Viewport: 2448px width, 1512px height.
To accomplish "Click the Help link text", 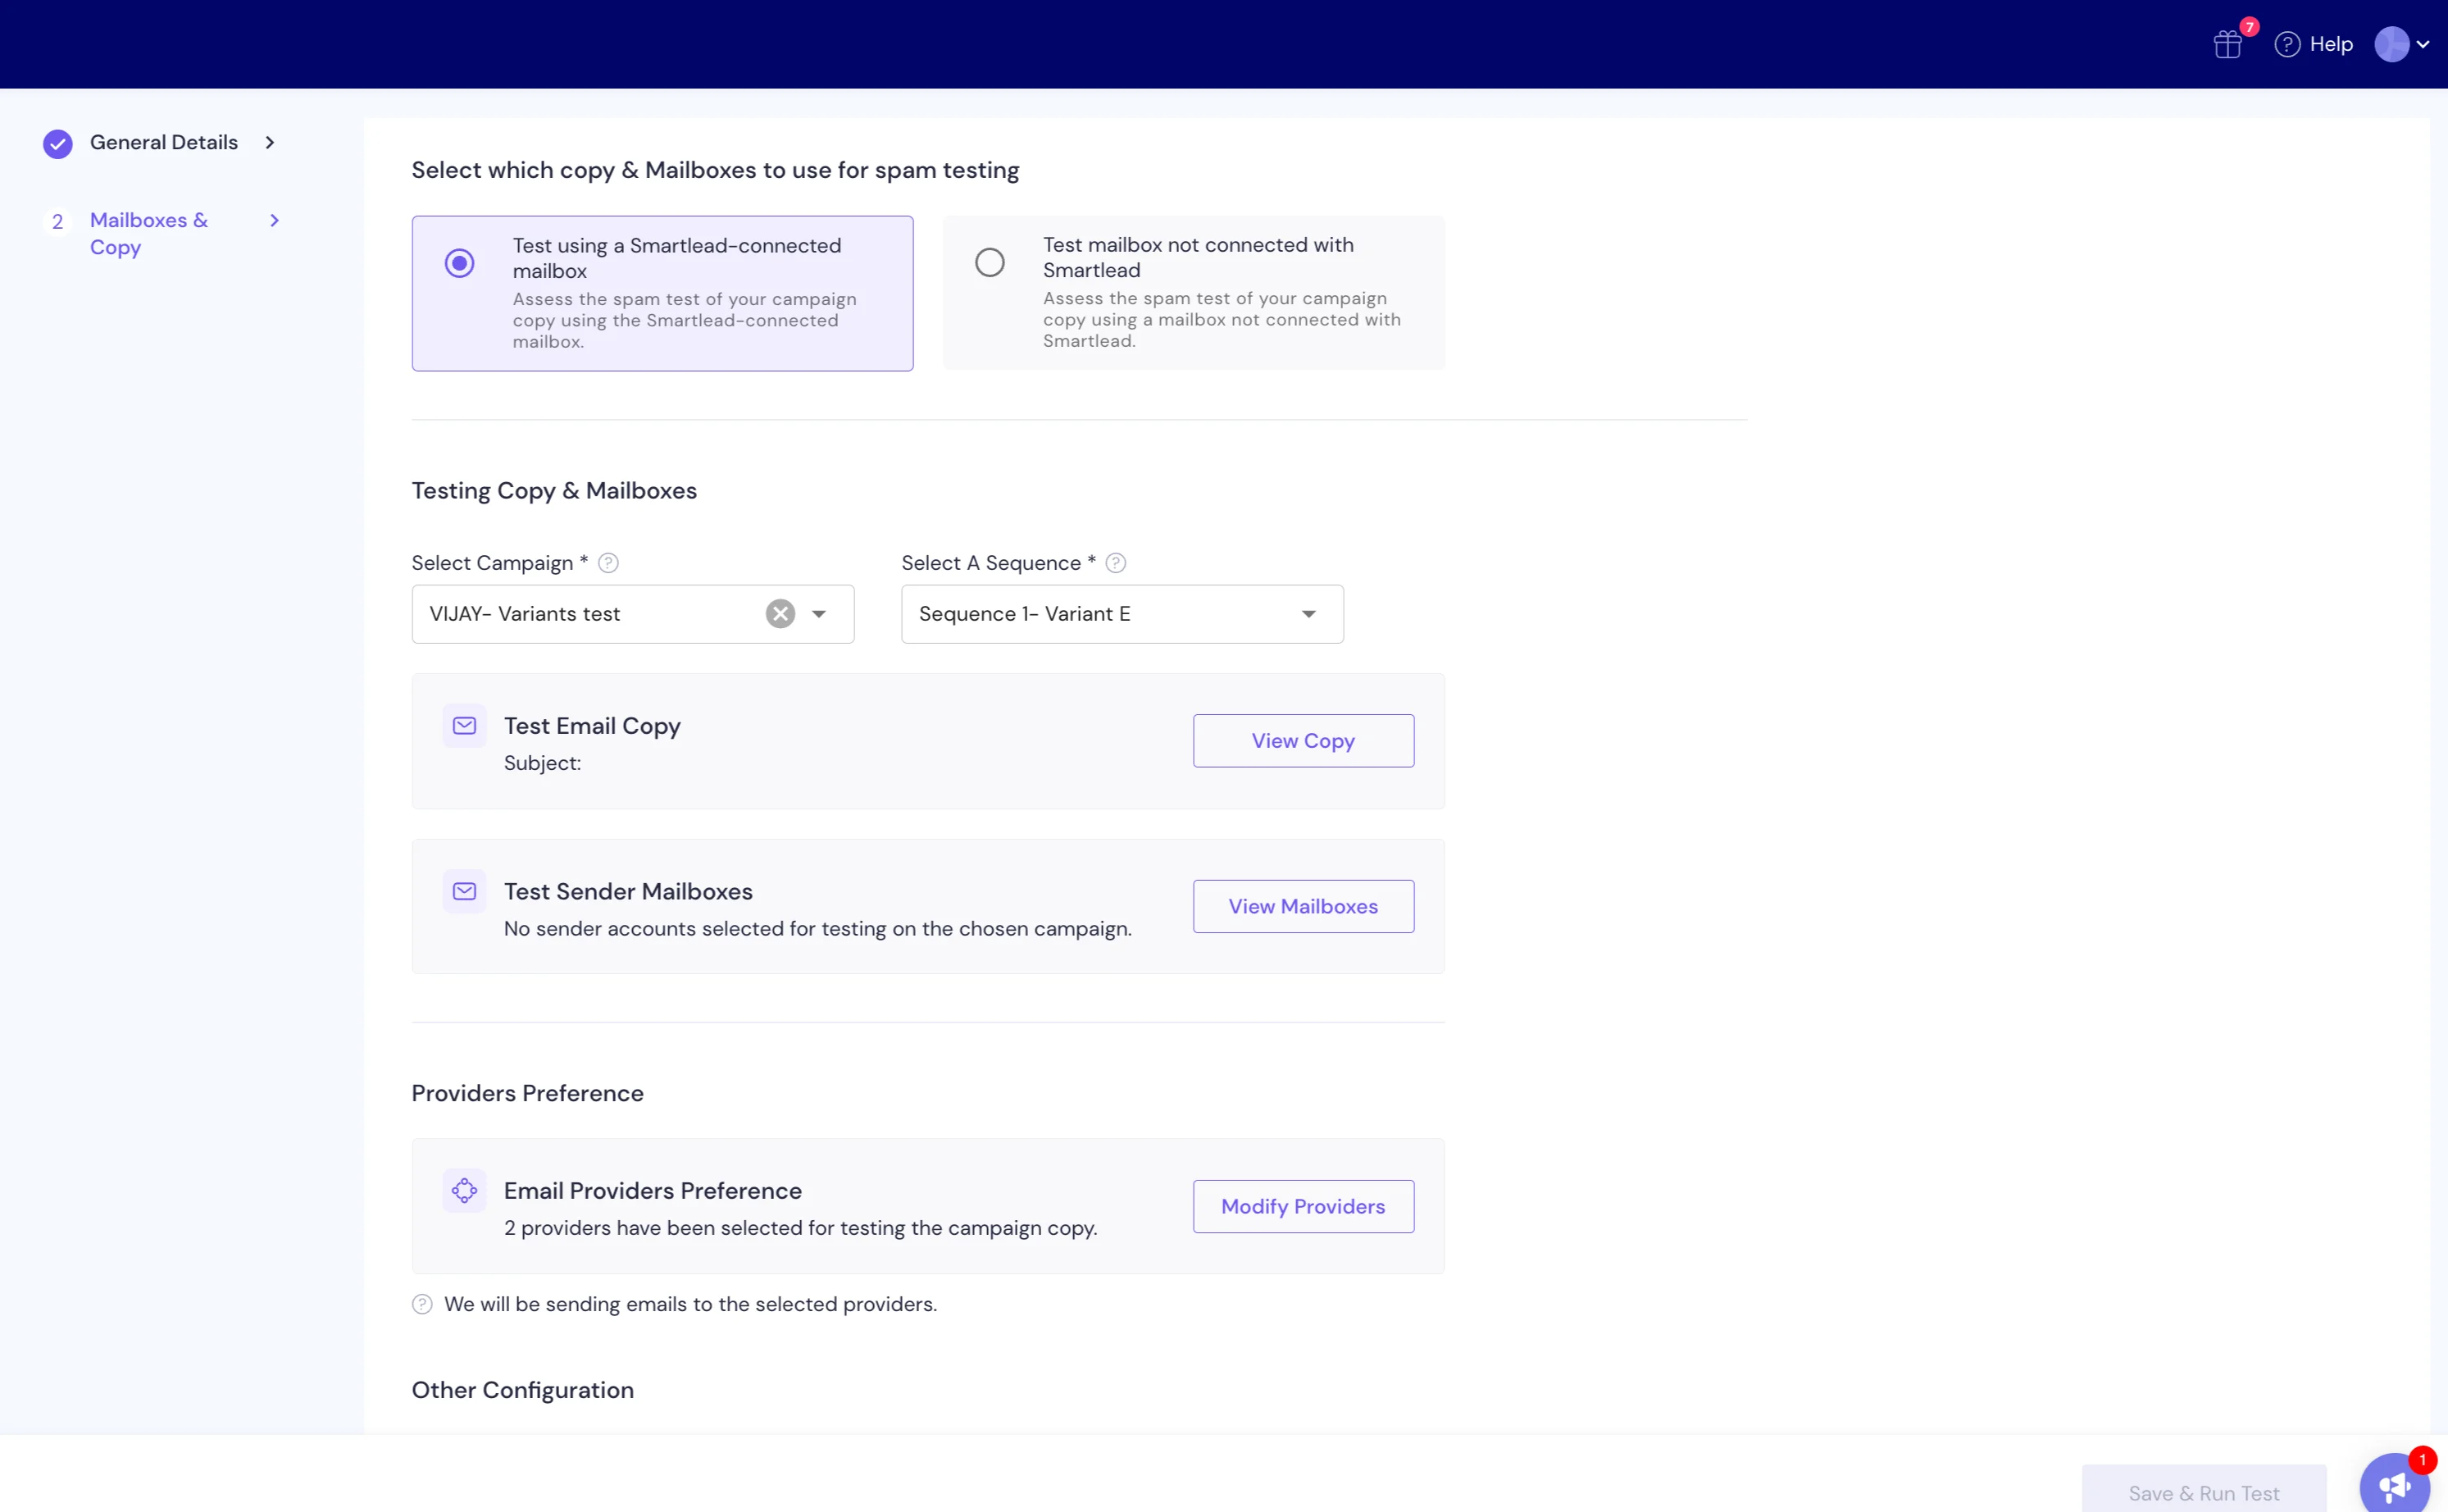I will [2331, 44].
